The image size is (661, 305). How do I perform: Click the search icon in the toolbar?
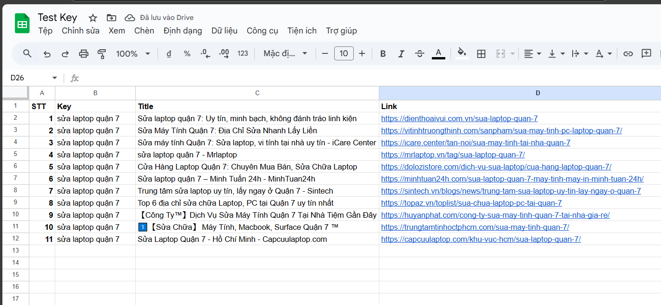(x=26, y=53)
